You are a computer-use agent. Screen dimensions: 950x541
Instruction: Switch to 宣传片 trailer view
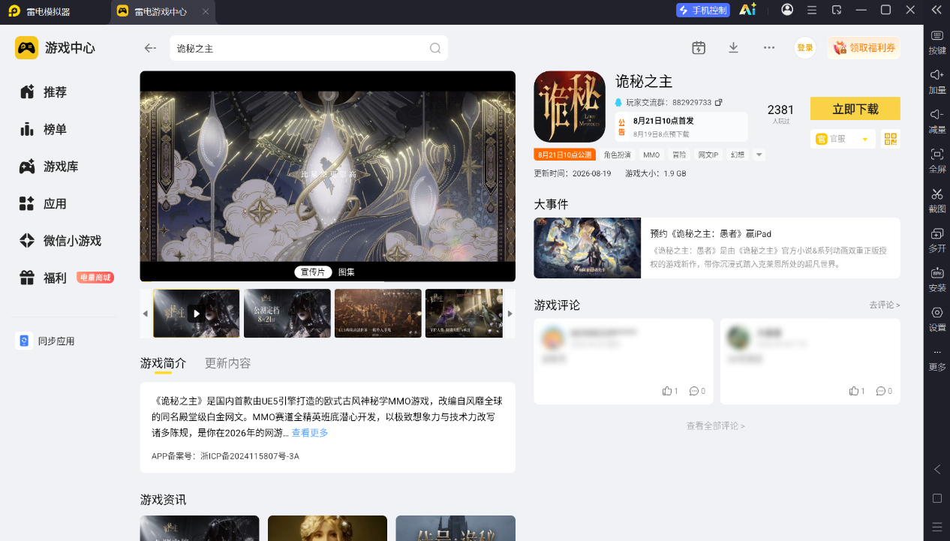point(313,272)
